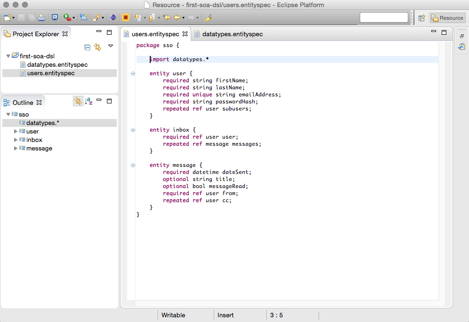Toggle Link with Editor in Outline view
This screenshot has width=469, height=322.
point(78,101)
